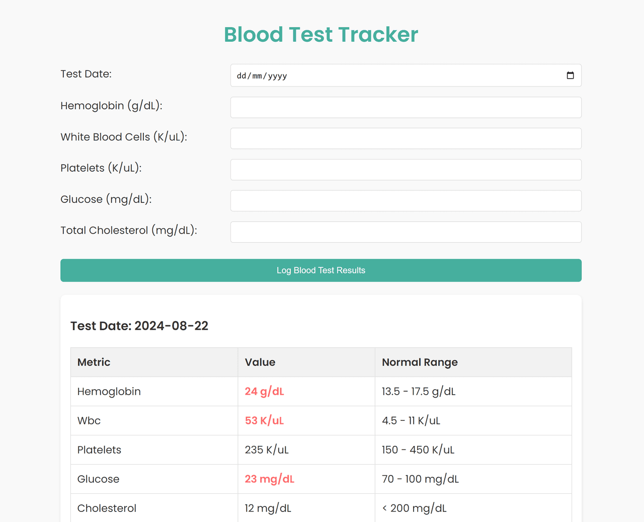
Task: Focus the Glucose (mg/dL) text box
Action: click(x=406, y=201)
